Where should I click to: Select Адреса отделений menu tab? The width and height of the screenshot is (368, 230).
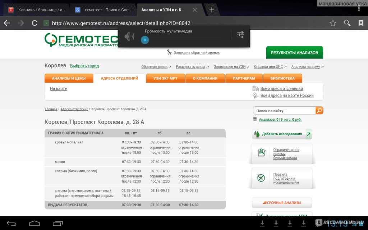pos(119,78)
